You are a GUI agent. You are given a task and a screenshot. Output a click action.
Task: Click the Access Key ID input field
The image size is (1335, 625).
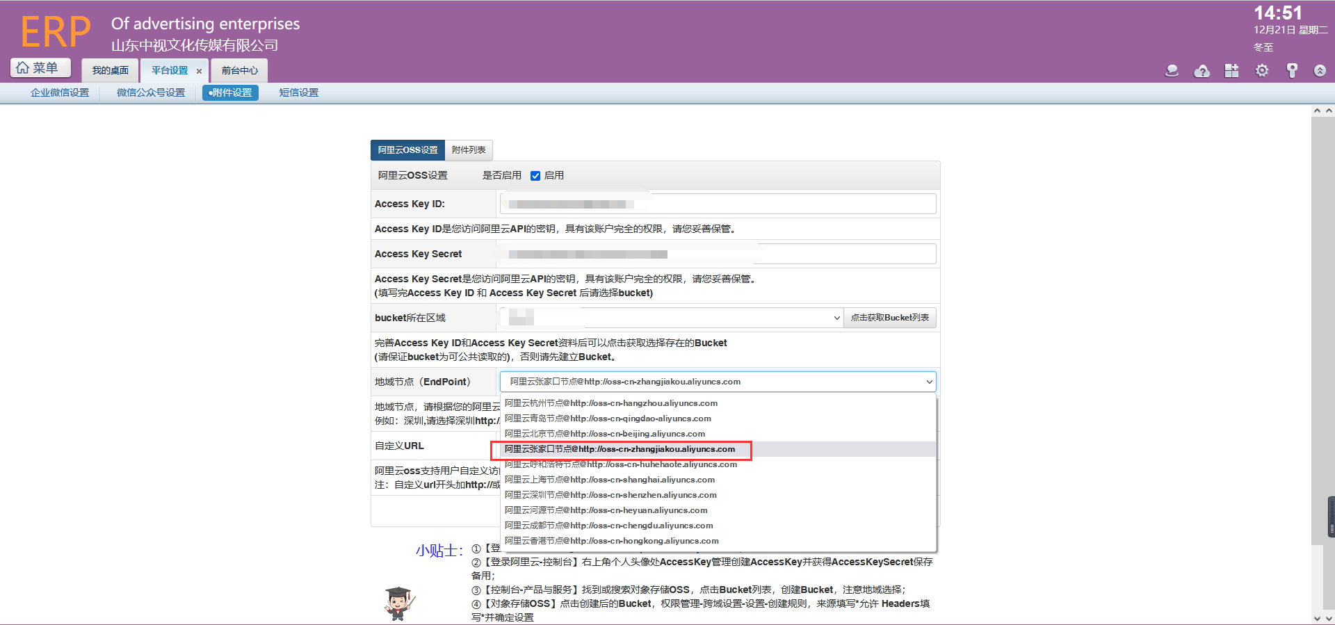point(718,204)
